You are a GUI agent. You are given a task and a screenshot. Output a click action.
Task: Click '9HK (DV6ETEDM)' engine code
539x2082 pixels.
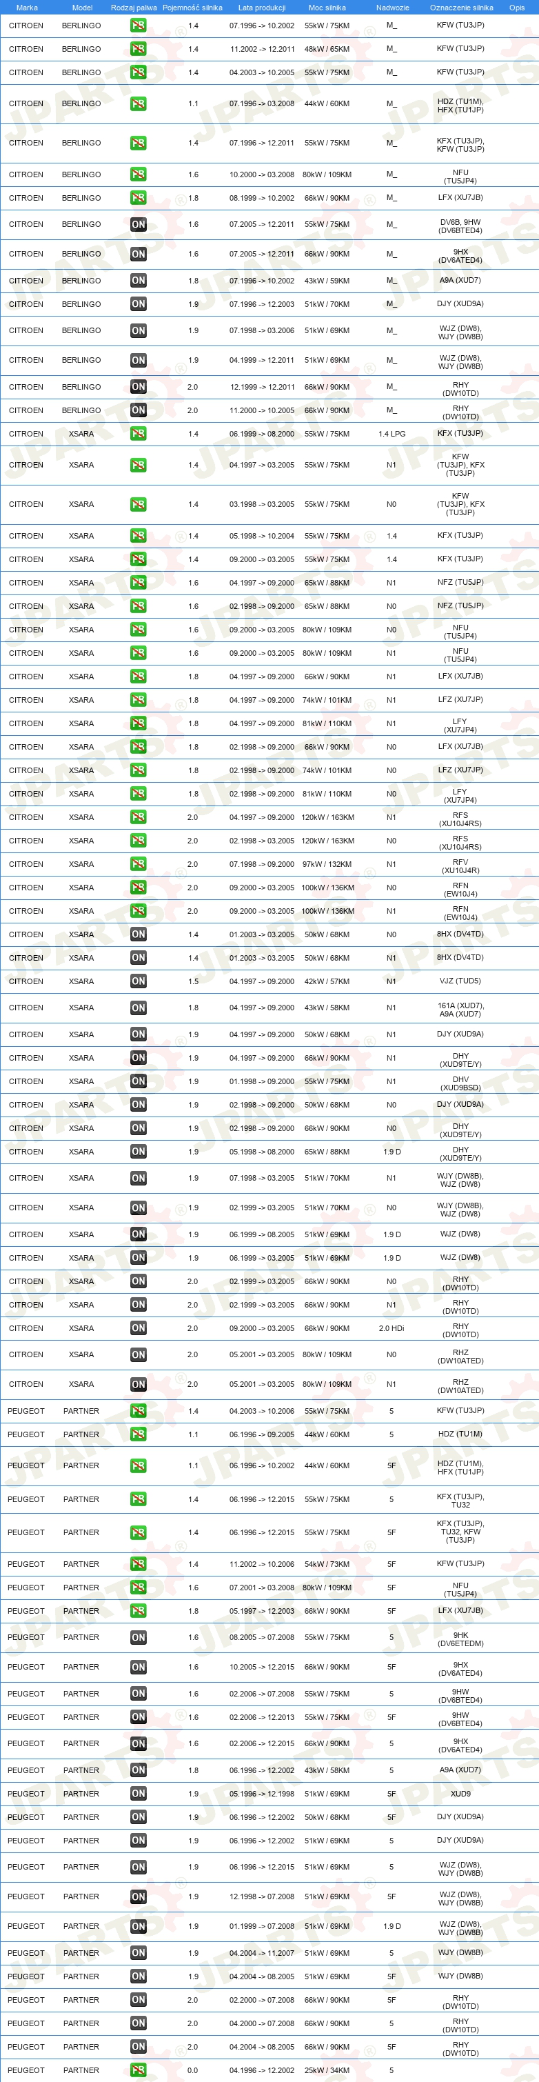click(x=460, y=1639)
